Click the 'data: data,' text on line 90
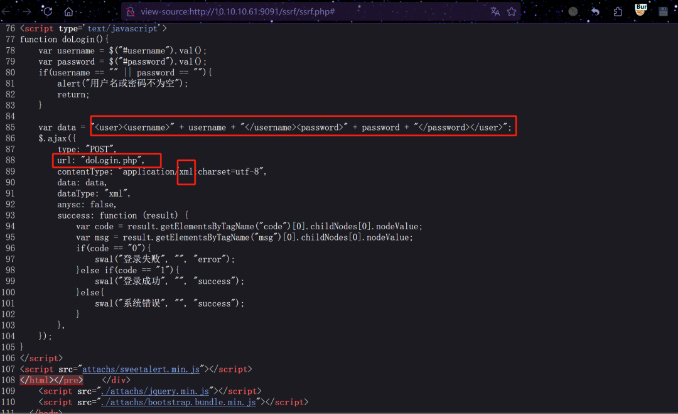Screen dimensions: 678x414 point(82,183)
